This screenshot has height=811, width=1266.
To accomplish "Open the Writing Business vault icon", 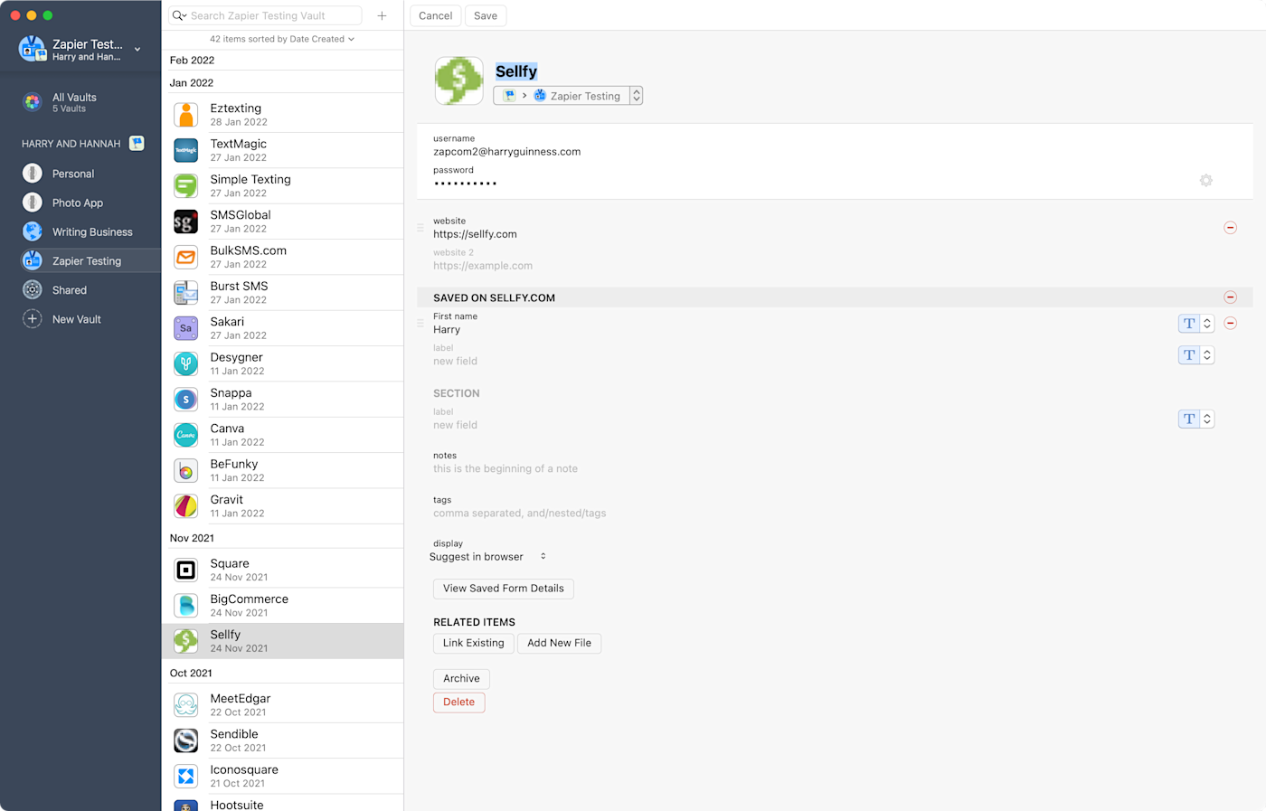I will pos(33,231).
